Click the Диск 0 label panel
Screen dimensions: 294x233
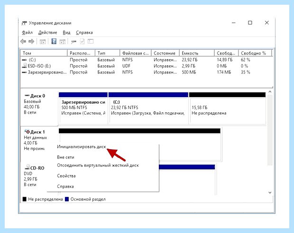click(39, 108)
